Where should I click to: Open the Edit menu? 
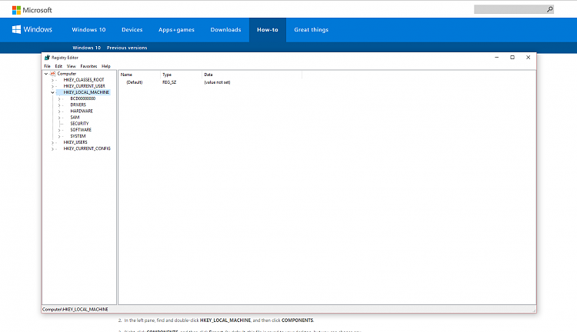click(x=58, y=66)
